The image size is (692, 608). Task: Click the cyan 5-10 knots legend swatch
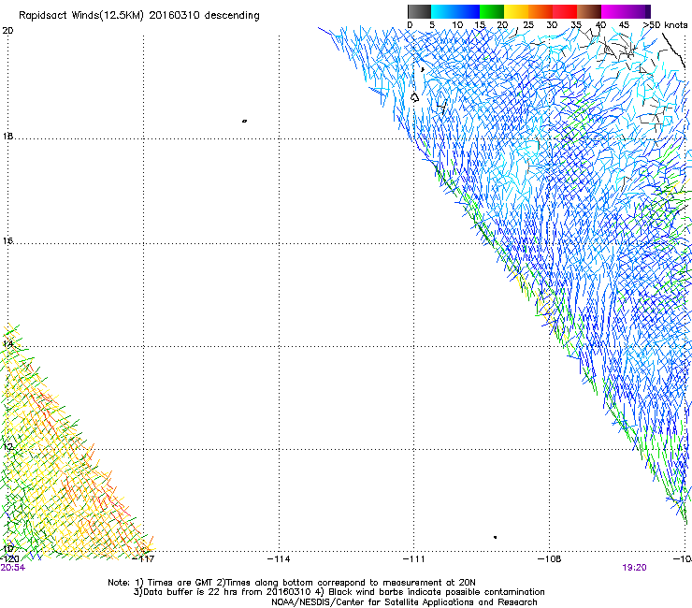tap(443, 11)
